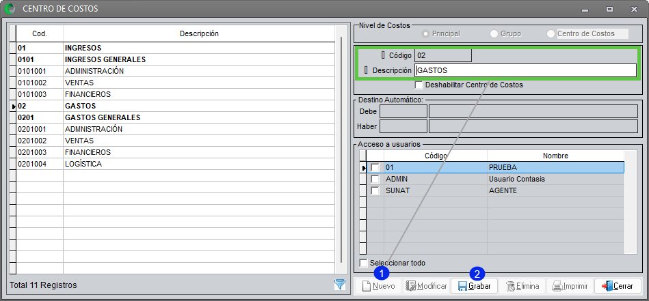Screen dimensions: 649x301
Task: Minimize the Centro de Costos window
Action: (585, 9)
